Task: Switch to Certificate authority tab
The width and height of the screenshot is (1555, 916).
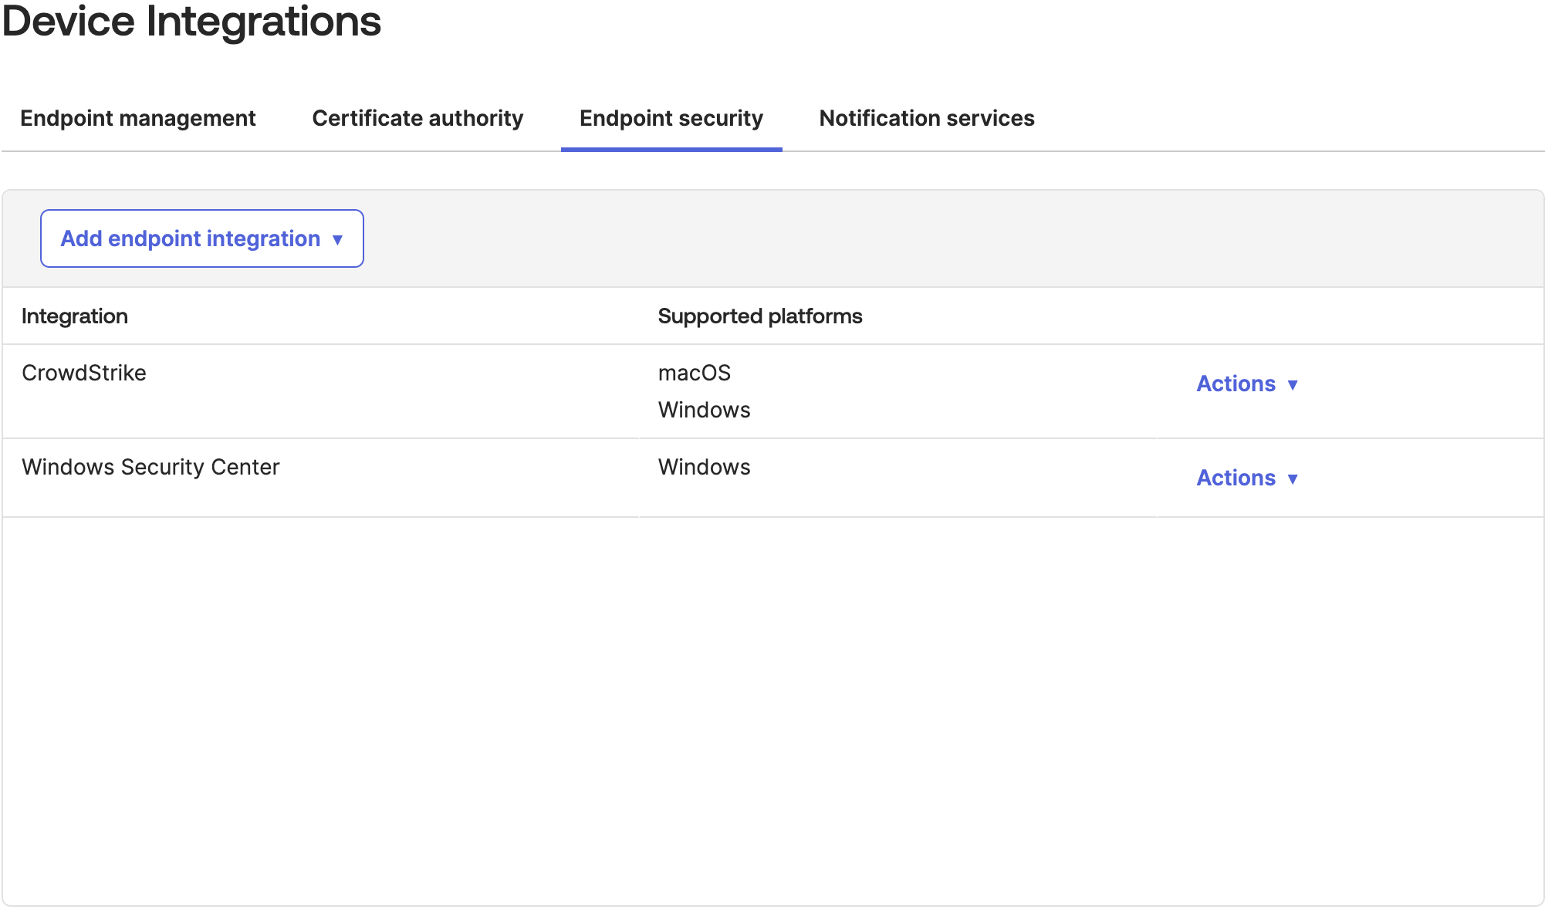Action: click(417, 118)
